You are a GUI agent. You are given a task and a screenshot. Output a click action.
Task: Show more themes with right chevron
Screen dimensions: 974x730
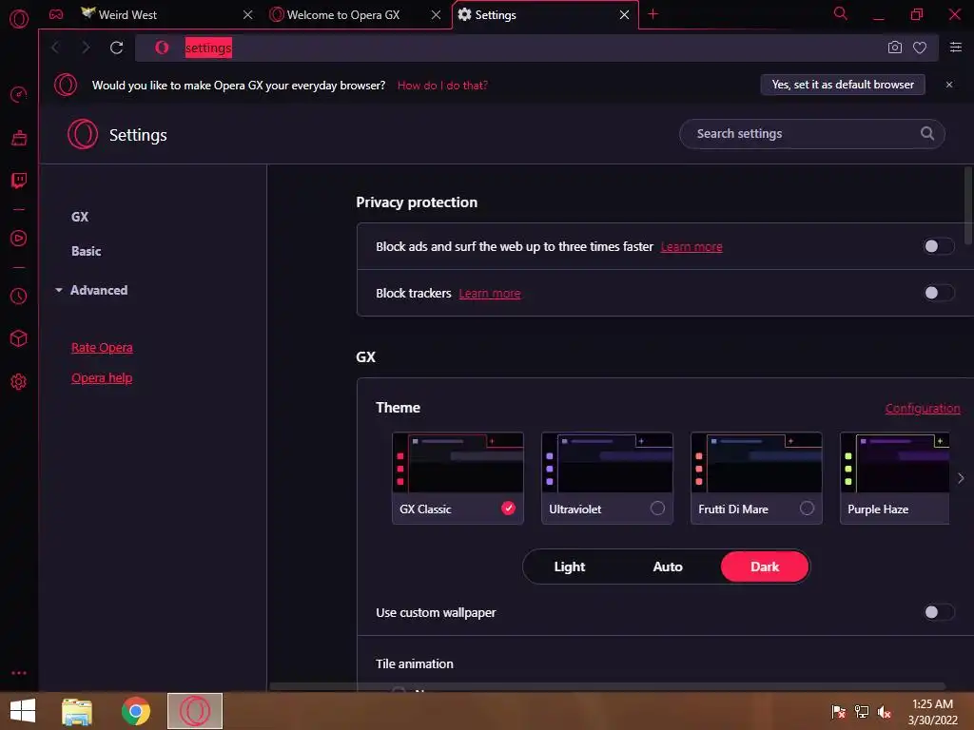pos(961,478)
